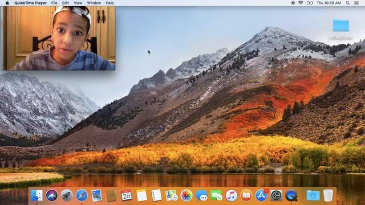Open iTunes music note icon in Dock
The image size is (365, 205).
pyautogui.click(x=231, y=195)
